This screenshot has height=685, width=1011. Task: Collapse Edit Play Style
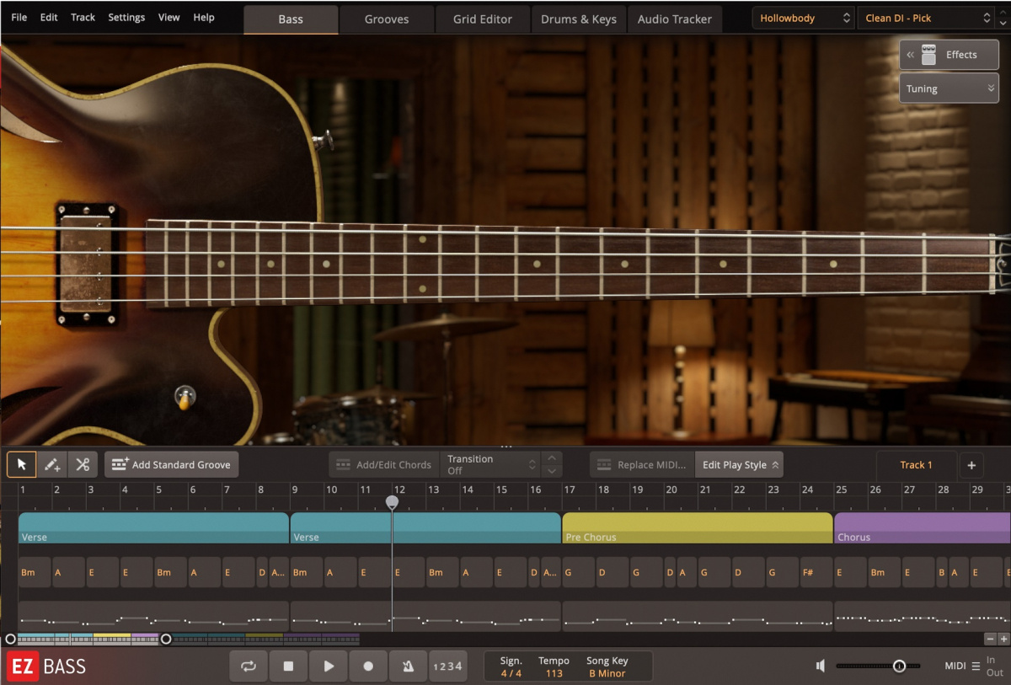click(739, 464)
